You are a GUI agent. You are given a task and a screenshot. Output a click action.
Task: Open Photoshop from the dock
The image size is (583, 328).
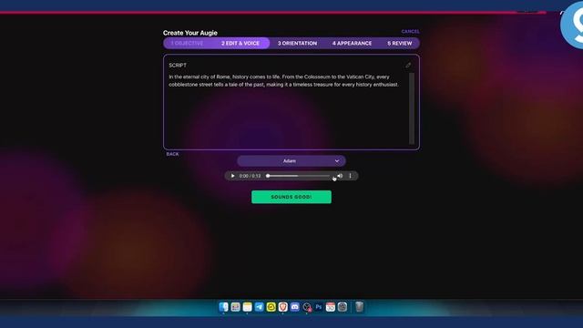coord(319,307)
